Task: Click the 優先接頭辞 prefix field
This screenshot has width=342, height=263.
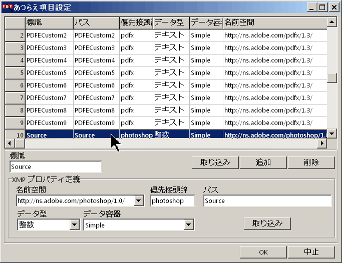Action: pyautogui.click(x=173, y=201)
